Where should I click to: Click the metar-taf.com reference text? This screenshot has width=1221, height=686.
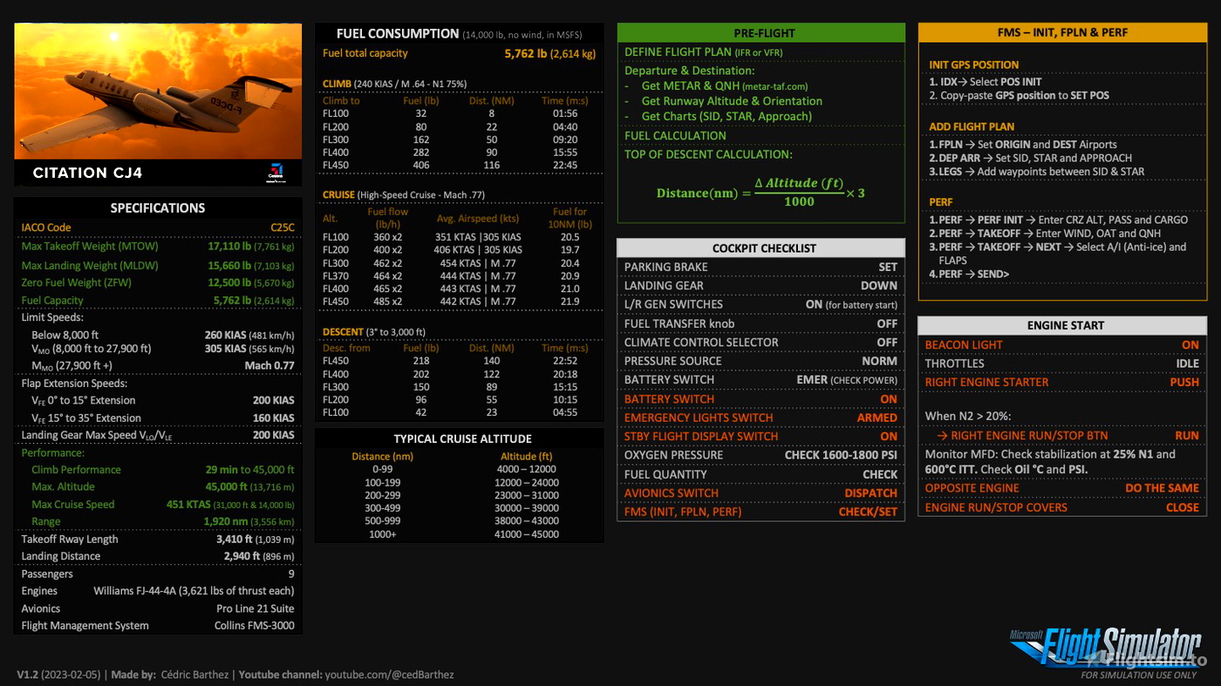(778, 86)
